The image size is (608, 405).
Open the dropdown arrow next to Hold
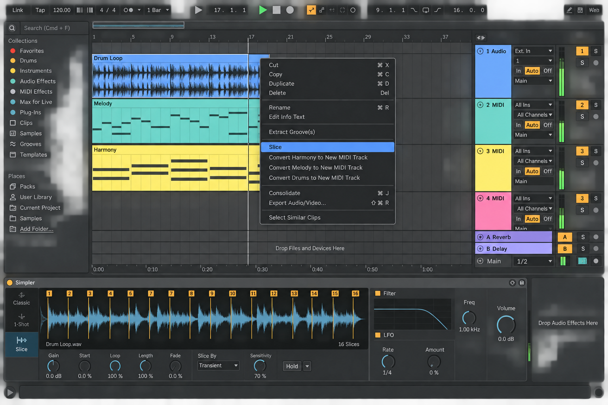tap(307, 366)
